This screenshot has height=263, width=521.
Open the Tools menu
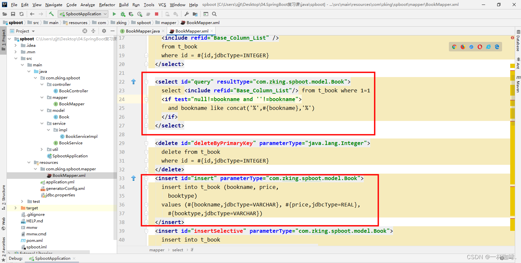tap(149, 5)
